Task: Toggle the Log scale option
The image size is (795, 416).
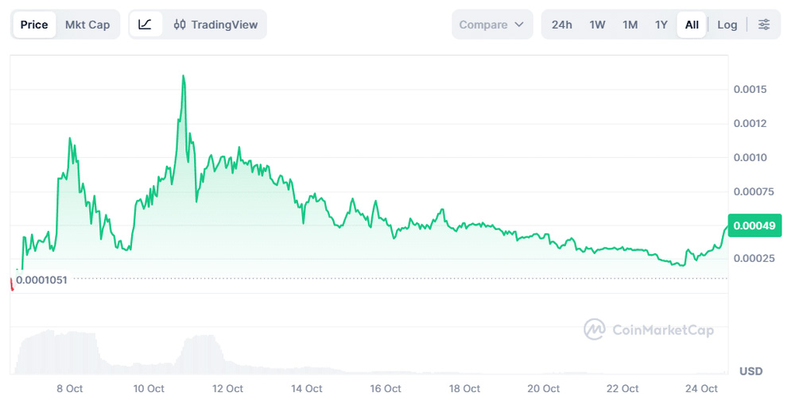Action: [727, 25]
